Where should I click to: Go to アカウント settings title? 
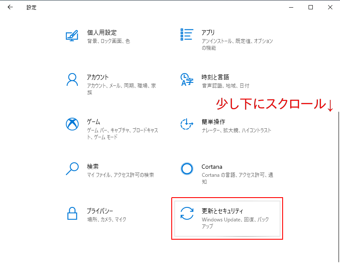(x=98, y=77)
